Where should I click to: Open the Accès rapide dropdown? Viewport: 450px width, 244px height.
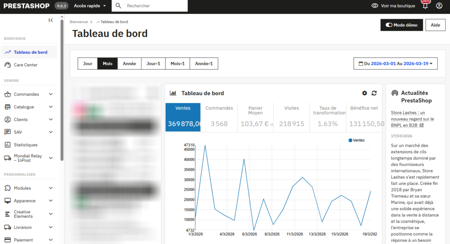tap(90, 6)
